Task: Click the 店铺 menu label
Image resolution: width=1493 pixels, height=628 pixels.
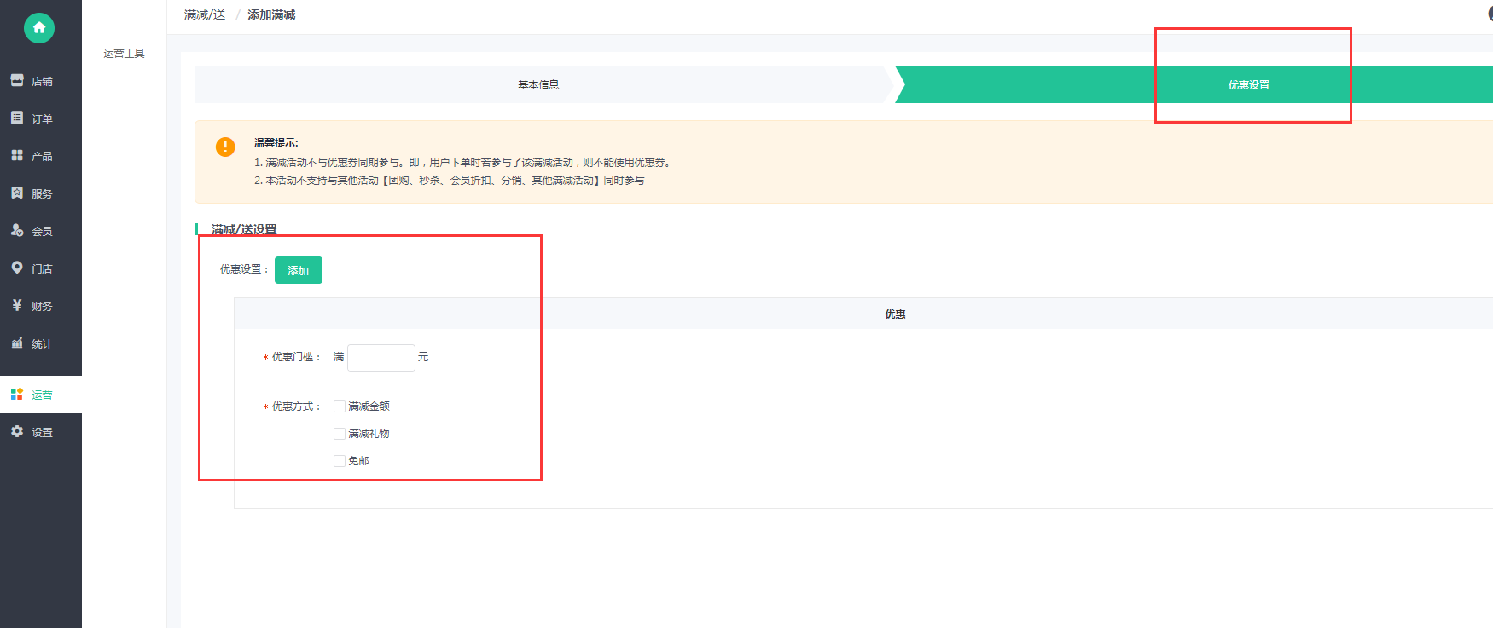Action: click(42, 81)
